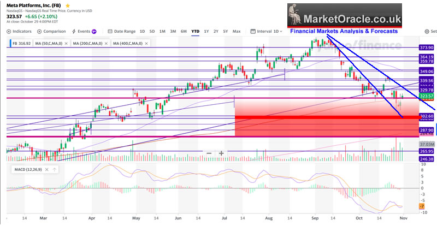This screenshot has height=226, width=437.
Task: Click the purple Y+ badge next to Events
Action: (x=94, y=32)
